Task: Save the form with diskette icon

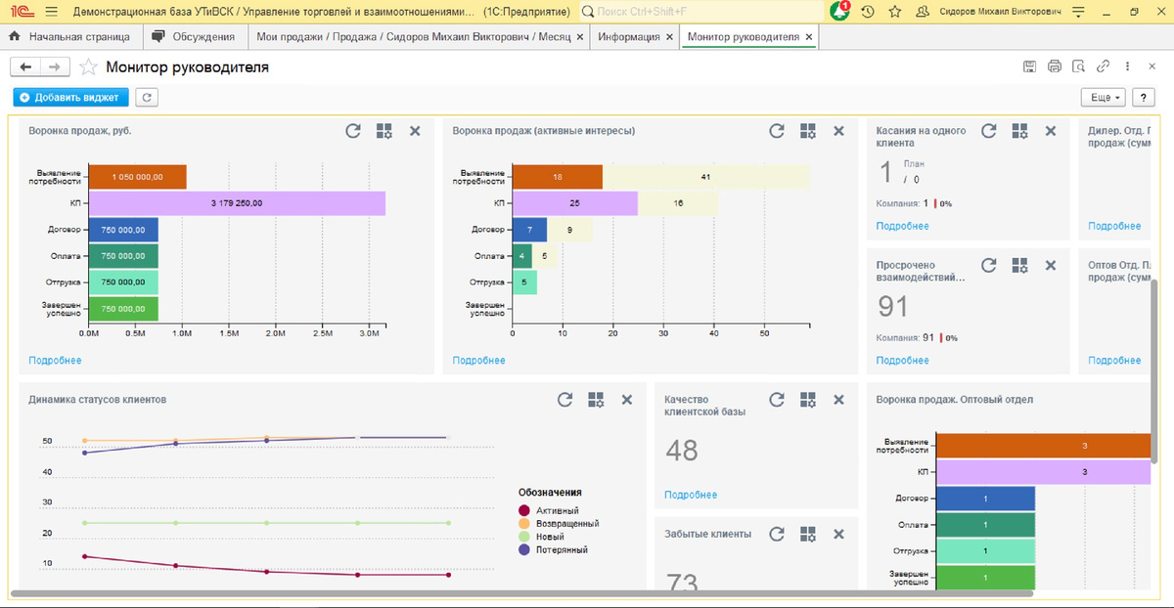Action: click(x=1029, y=66)
